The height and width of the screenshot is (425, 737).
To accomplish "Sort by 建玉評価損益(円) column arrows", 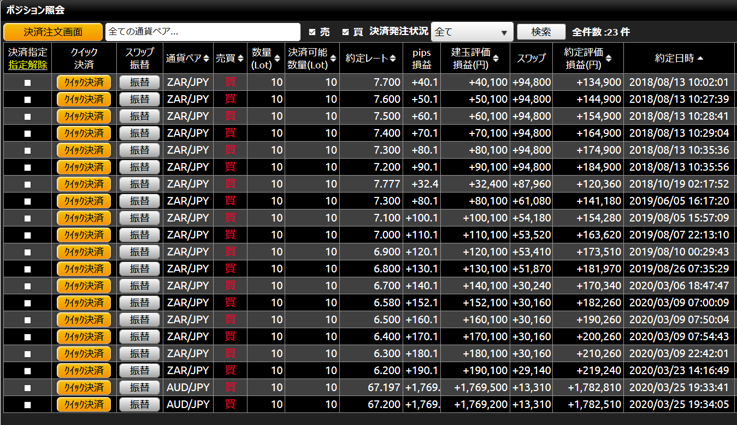I will [496, 59].
